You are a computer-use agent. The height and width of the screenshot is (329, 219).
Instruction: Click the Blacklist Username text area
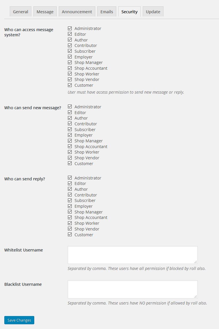coord(132,289)
